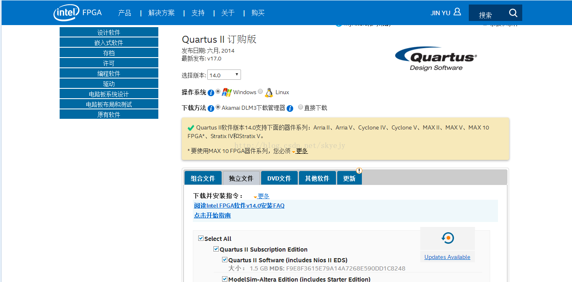Open the 产品 menu
Viewport: 572px width, 282px height.
(125, 13)
